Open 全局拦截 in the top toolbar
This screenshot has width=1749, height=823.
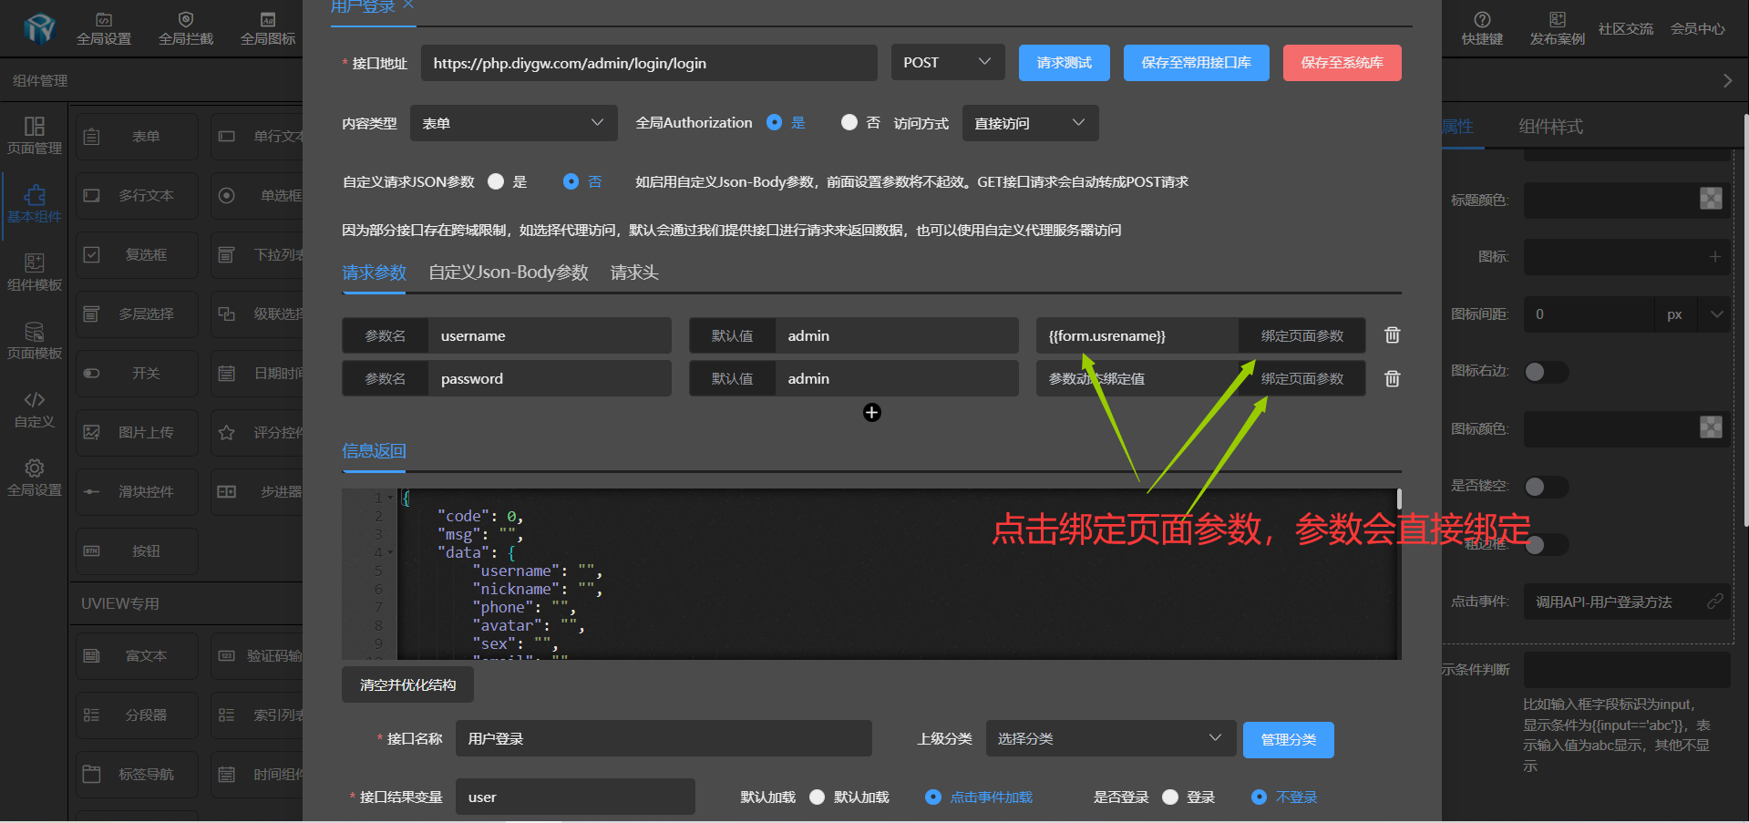pyautogui.click(x=186, y=29)
